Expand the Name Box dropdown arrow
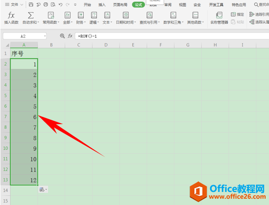Viewport: 269px width, 205px height. coord(45,36)
